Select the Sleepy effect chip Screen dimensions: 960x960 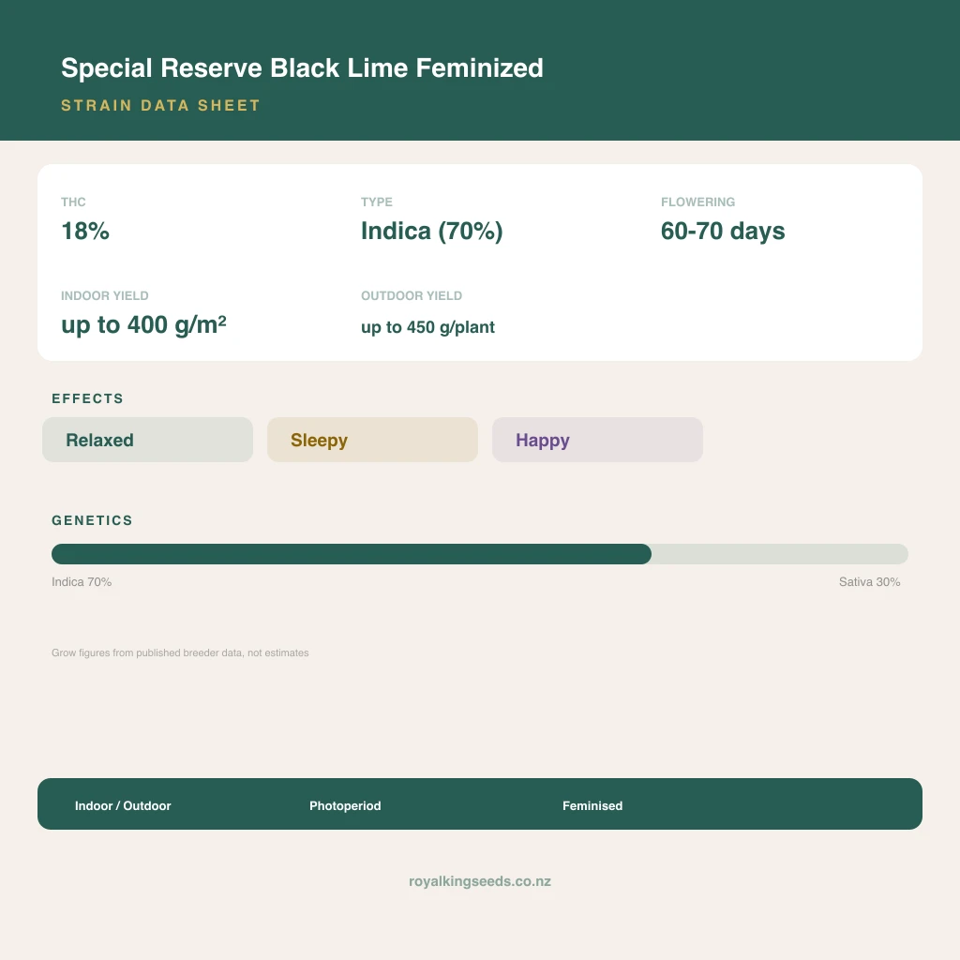pos(372,440)
